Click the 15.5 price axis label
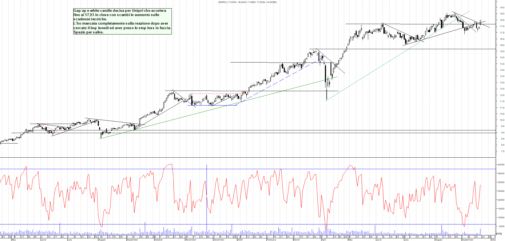505x241 pixels. pyautogui.click(x=502, y=51)
